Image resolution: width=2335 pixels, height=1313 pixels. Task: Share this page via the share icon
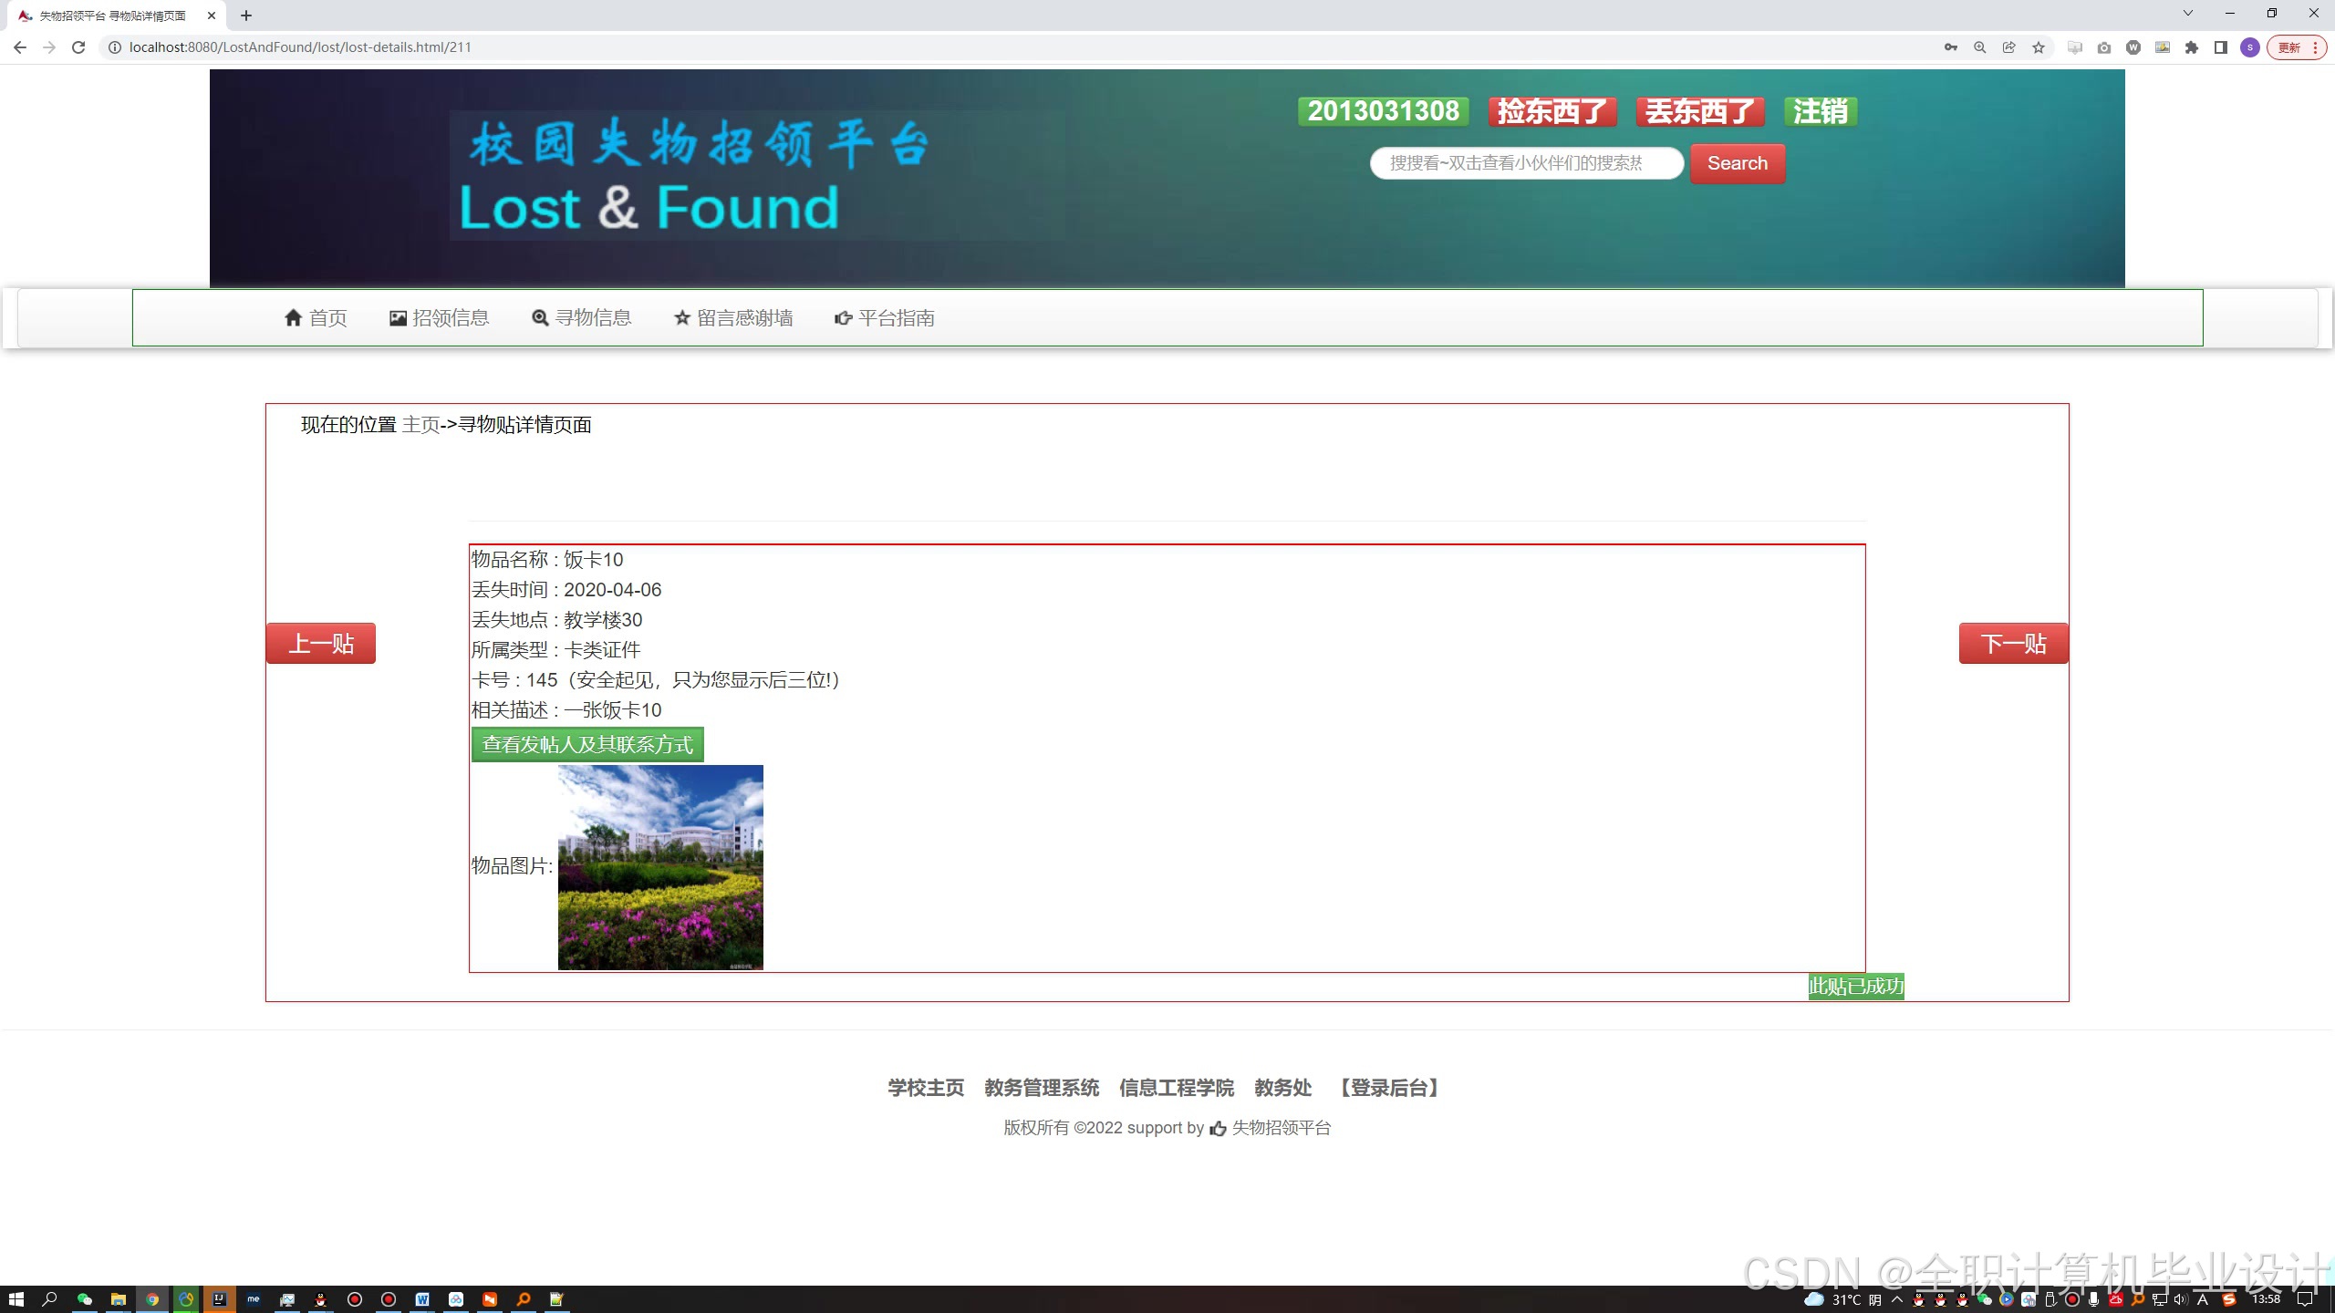2009,47
